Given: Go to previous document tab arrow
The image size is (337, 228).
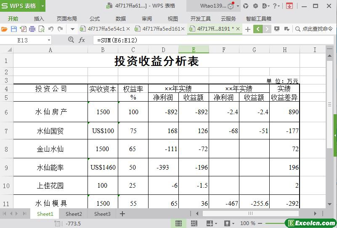Looking at the screenshot, I should (258, 29).
